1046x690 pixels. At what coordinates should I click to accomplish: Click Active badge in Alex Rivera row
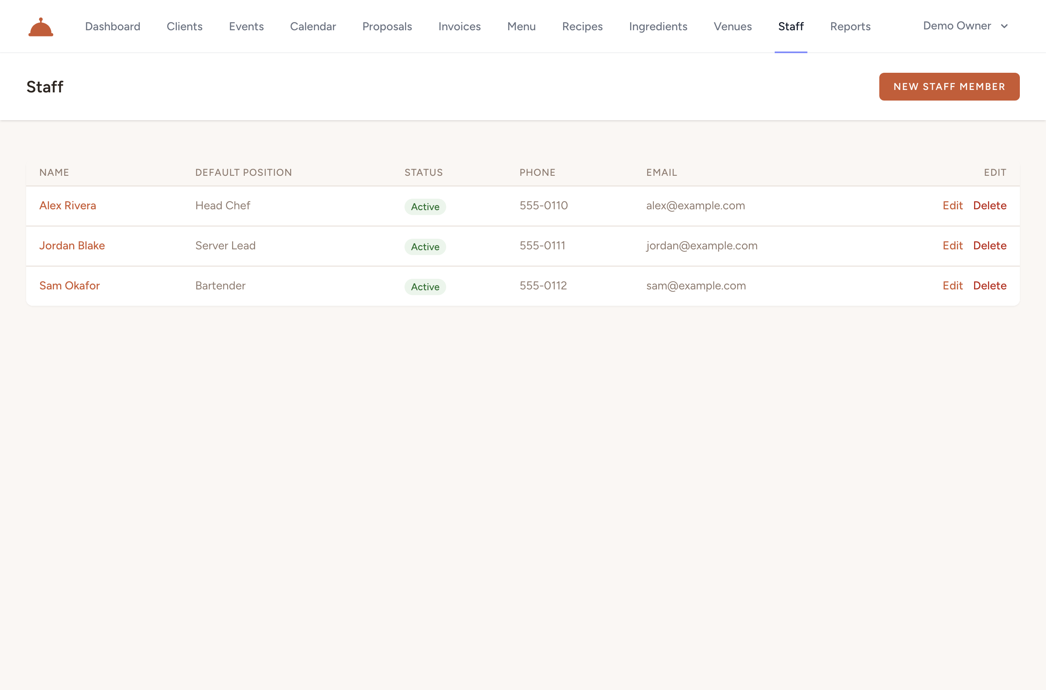(x=425, y=207)
